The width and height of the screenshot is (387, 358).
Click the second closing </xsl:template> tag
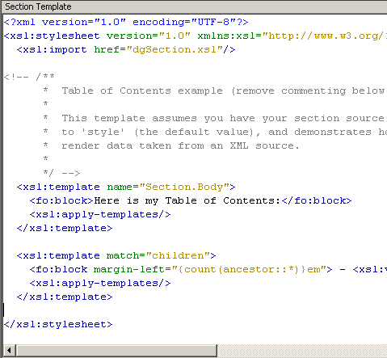[x=65, y=297]
